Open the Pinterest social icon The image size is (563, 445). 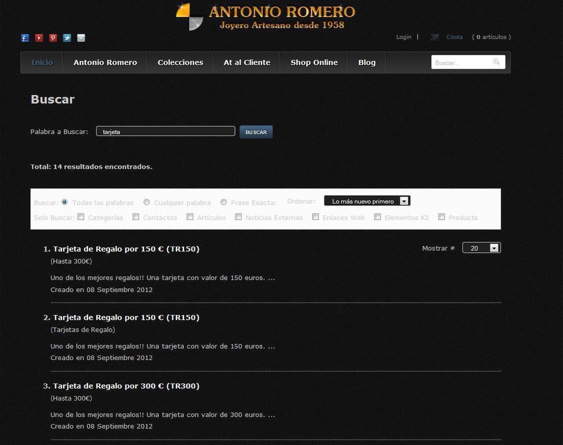pyautogui.click(x=53, y=38)
